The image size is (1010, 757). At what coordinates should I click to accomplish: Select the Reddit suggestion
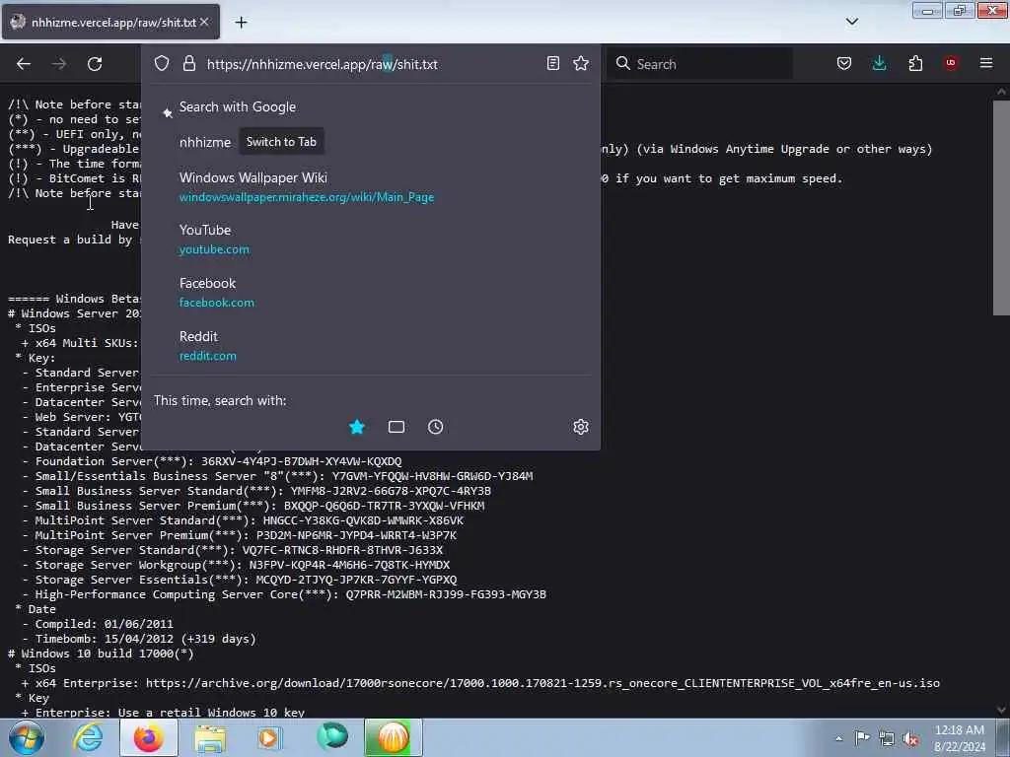click(371, 346)
